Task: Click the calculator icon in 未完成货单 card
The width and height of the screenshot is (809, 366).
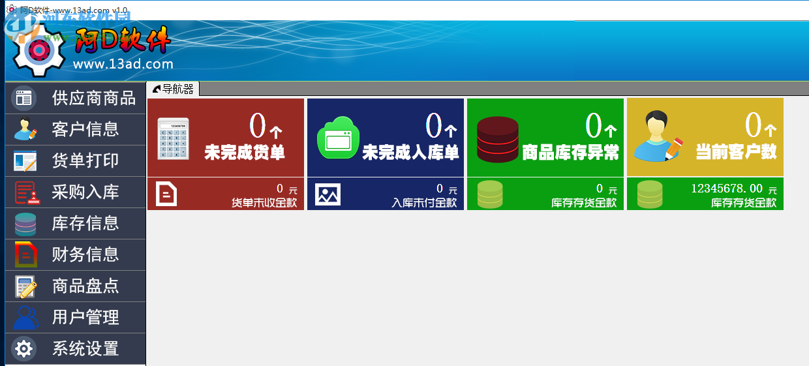Action: click(174, 139)
